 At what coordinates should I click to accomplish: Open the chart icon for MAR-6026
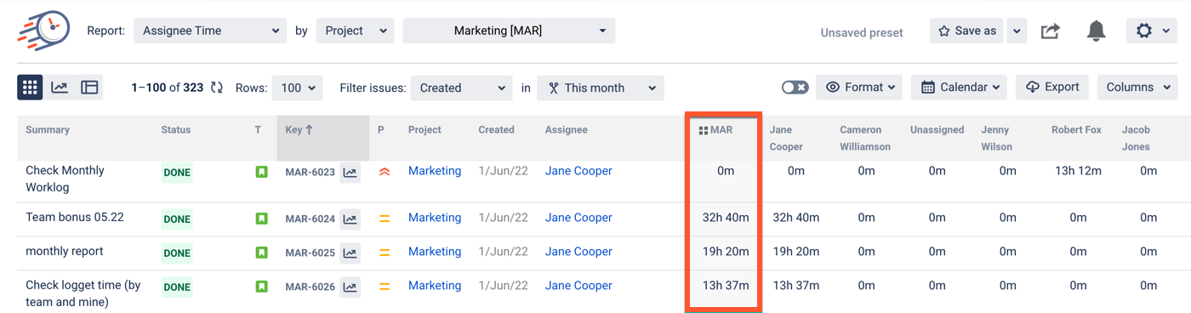click(350, 287)
